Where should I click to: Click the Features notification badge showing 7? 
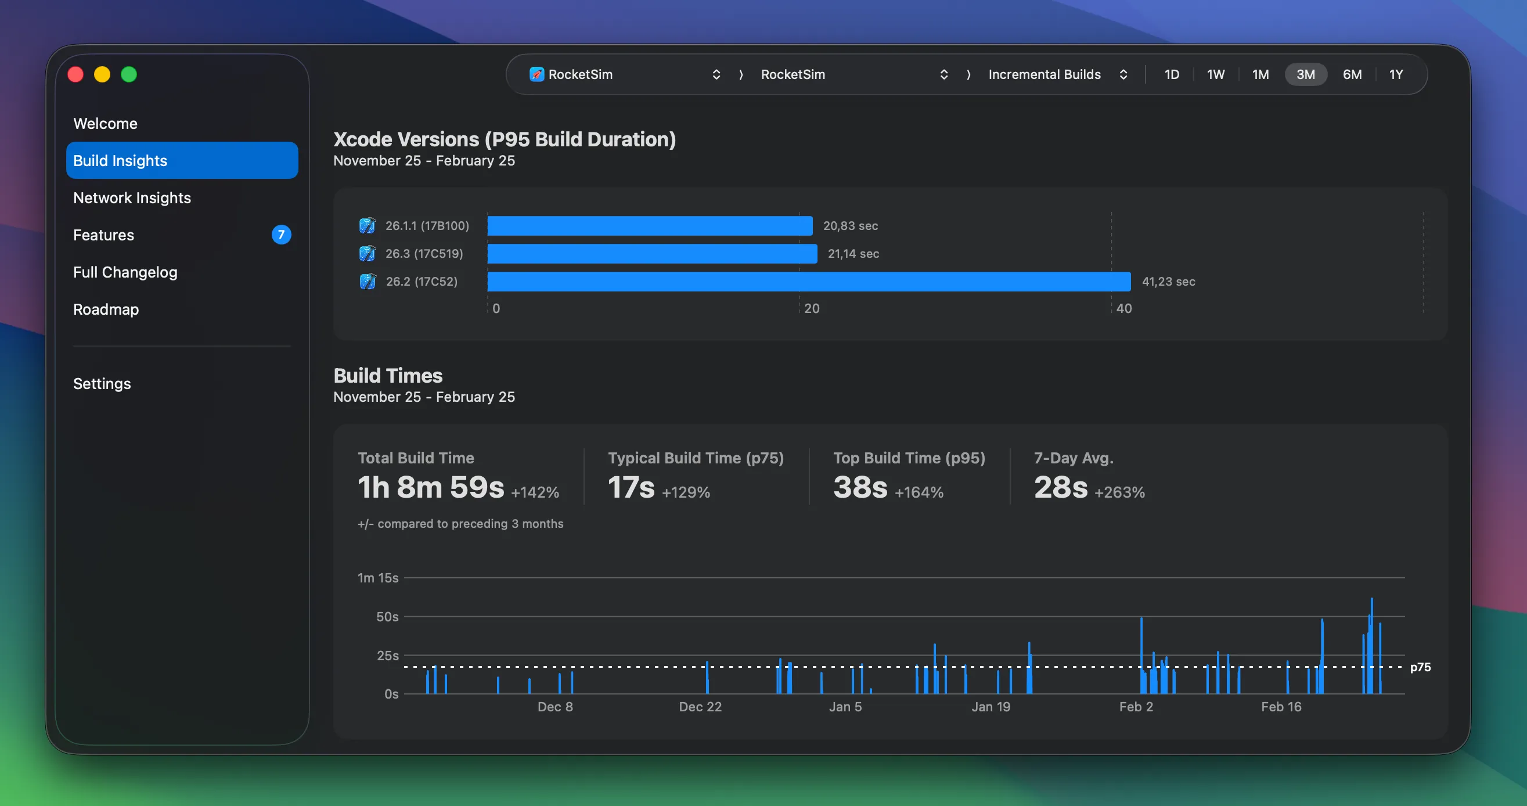[282, 235]
